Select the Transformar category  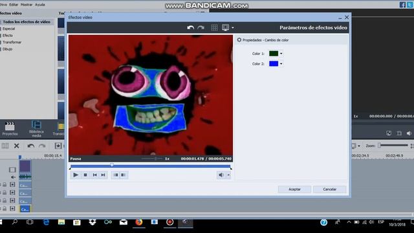click(12, 42)
